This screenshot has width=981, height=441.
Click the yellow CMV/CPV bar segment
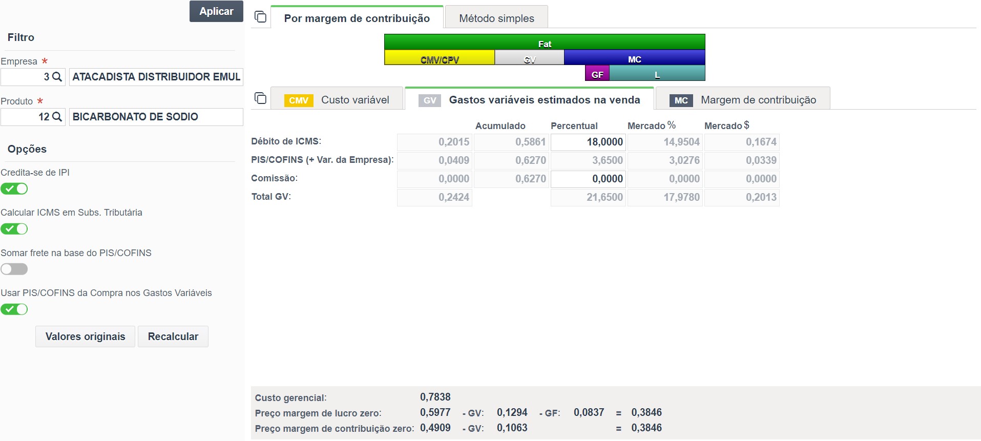[x=440, y=57]
